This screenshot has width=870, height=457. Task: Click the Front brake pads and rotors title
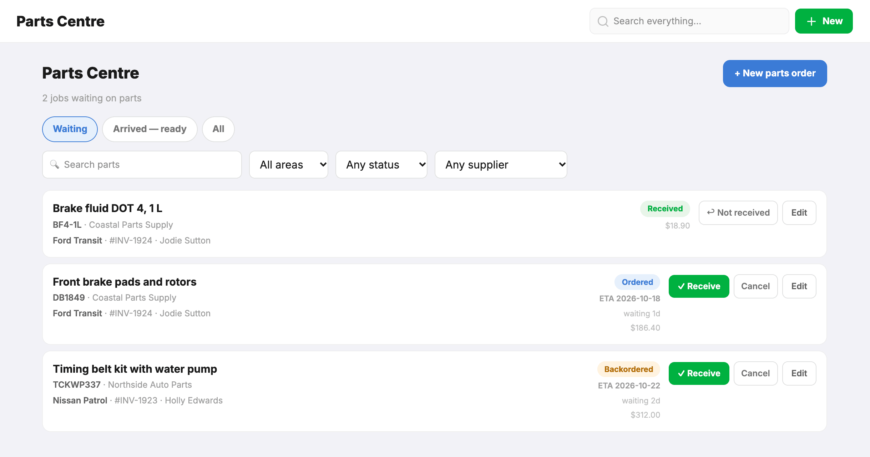click(x=125, y=282)
